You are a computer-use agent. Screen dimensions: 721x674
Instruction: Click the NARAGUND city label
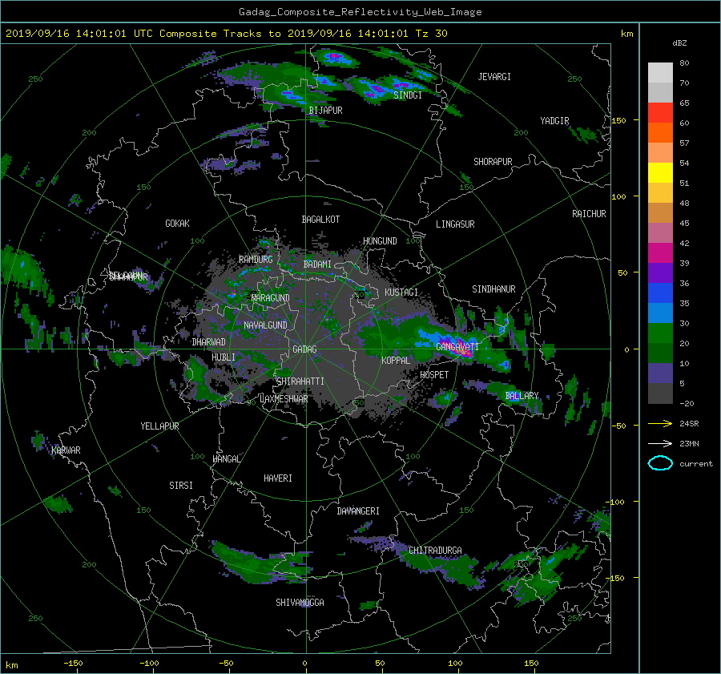(x=271, y=298)
